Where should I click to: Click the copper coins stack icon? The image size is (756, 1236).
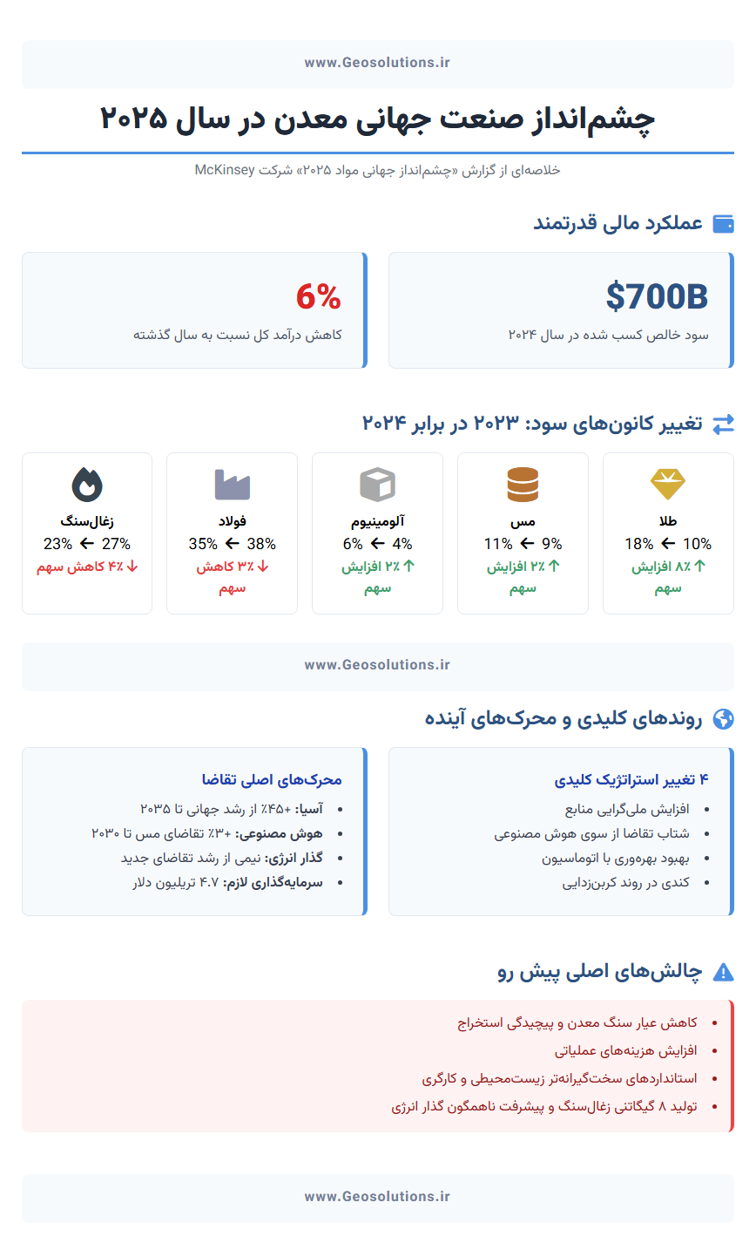point(523,484)
